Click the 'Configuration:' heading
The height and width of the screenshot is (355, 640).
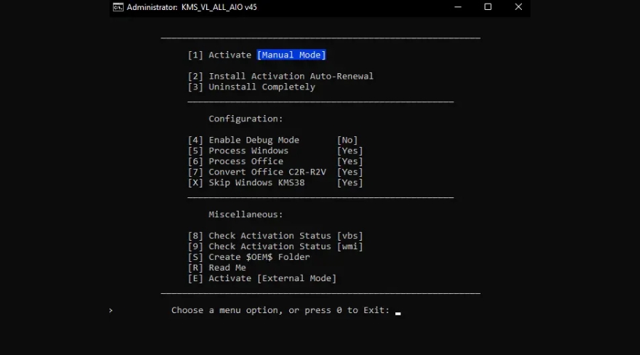tap(246, 119)
